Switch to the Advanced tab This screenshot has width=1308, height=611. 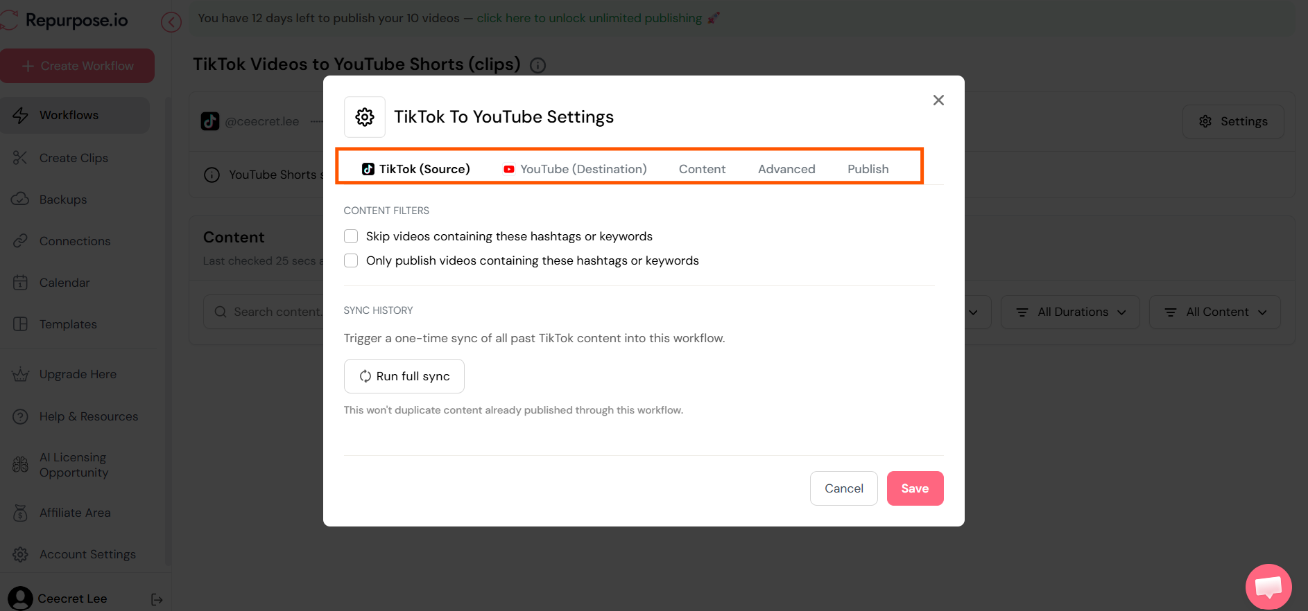click(x=786, y=169)
